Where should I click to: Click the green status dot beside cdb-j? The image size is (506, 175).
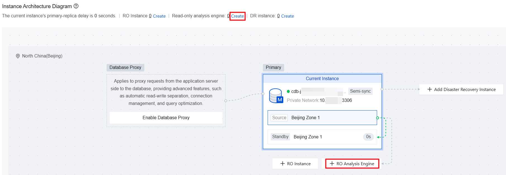coord(288,91)
